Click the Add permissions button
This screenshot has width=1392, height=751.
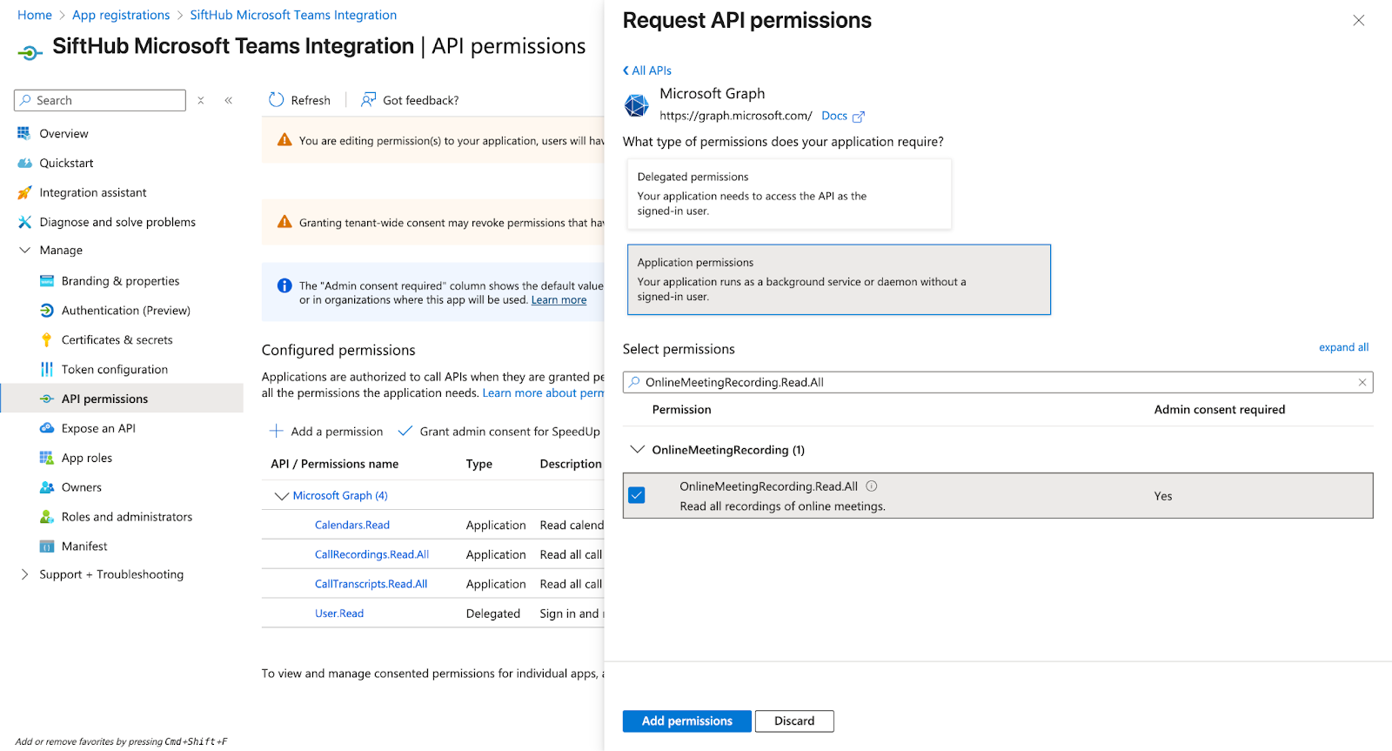[x=686, y=721]
